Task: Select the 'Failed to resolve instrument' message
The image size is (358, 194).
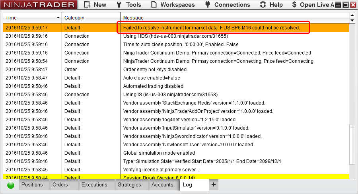Action: click(211, 27)
